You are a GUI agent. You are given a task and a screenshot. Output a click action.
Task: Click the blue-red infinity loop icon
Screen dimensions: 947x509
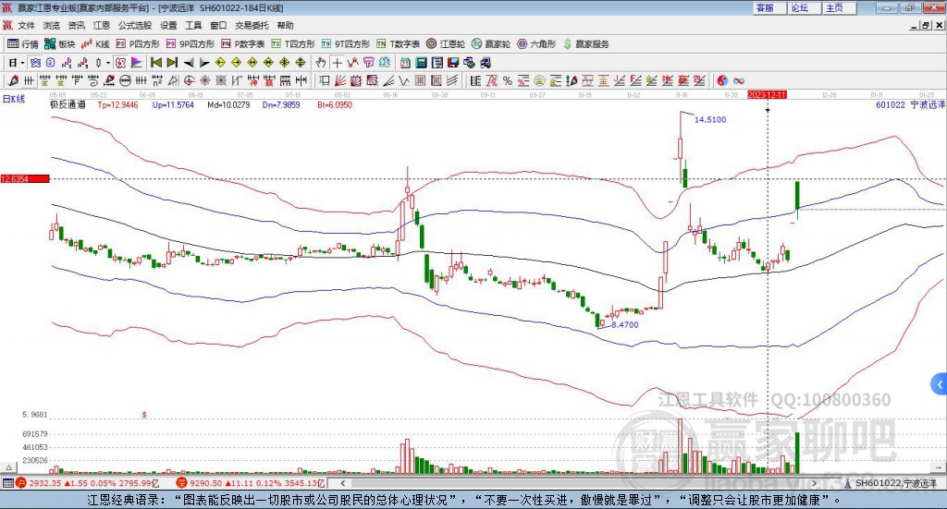(739, 80)
